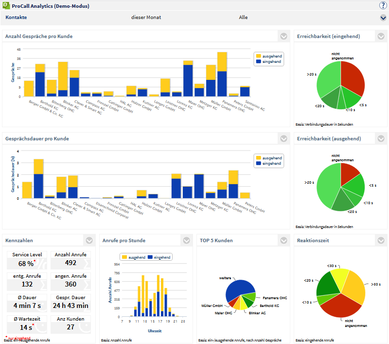Click the red slice of Erreichbarkeit (eingehend) pie
Image resolution: width=389 pixels, height=344 pixels.
352,78
